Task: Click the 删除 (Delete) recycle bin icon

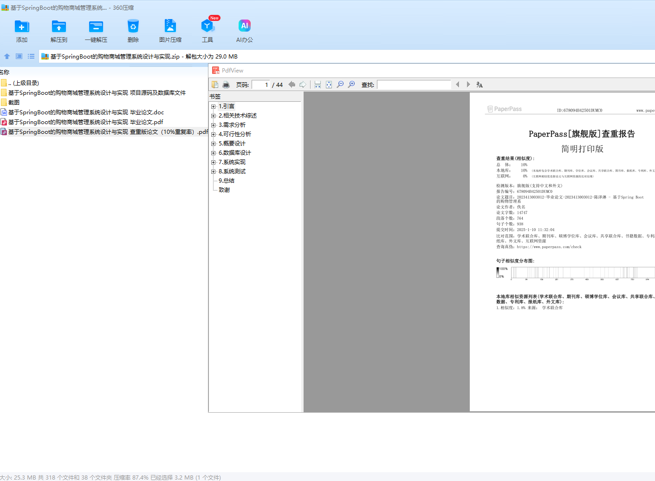Action: point(133,26)
